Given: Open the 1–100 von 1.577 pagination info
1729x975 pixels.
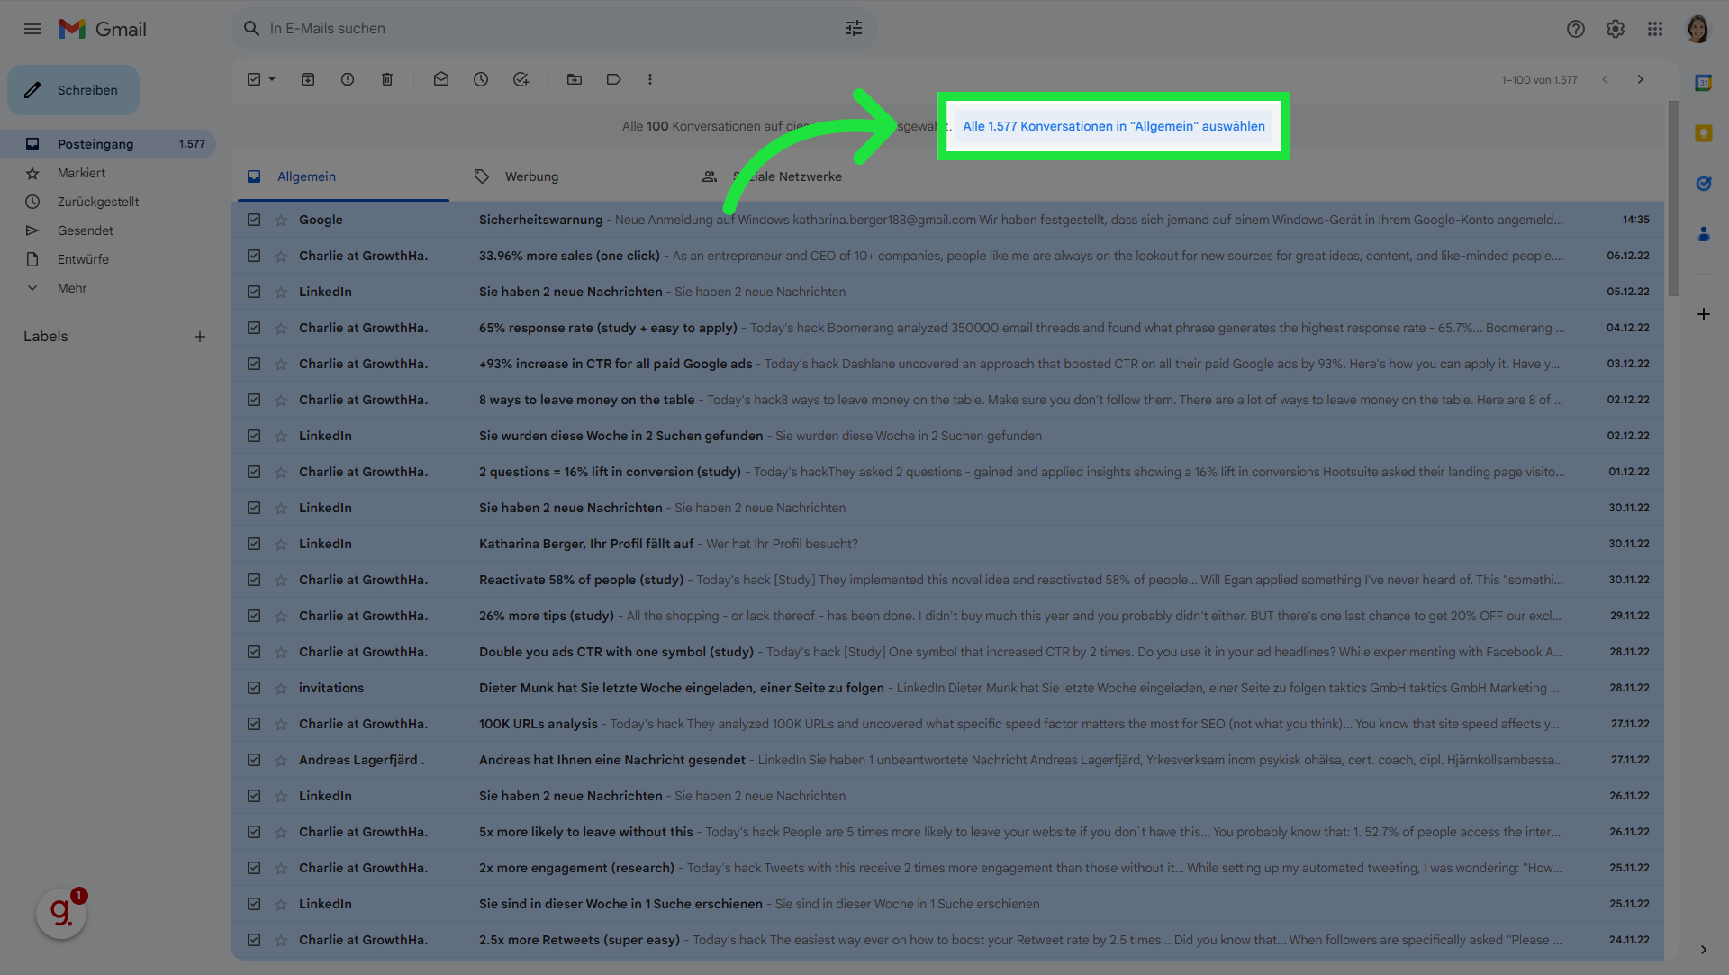Looking at the screenshot, I should pyautogui.click(x=1539, y=79).
